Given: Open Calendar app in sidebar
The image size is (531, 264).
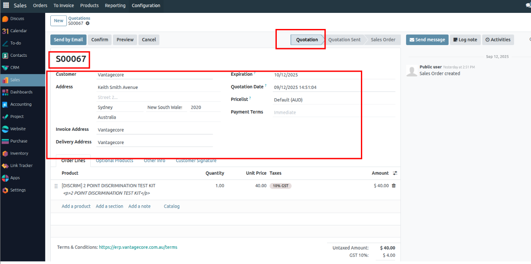Looking at the screenshot, I should tap(18, 31).
